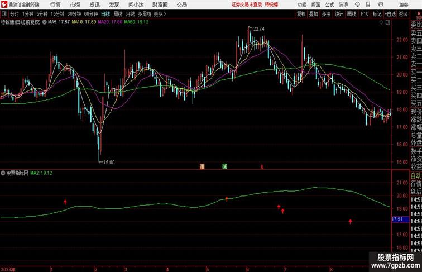Expand the main chart indicator dropdown circle
Screen dimensions: 422x272
[45, 22]
